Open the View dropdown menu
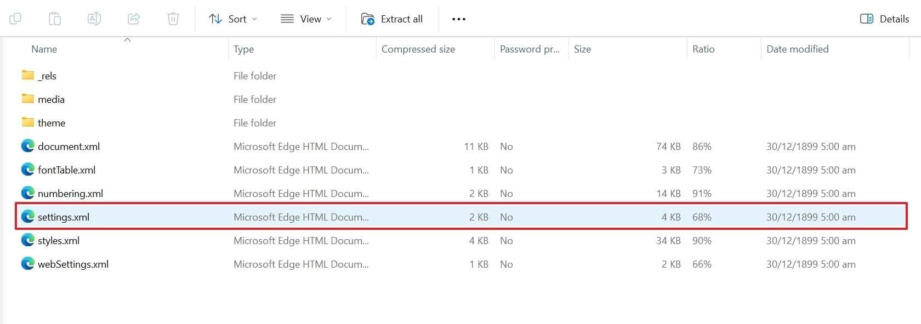 tap(306, 19)
